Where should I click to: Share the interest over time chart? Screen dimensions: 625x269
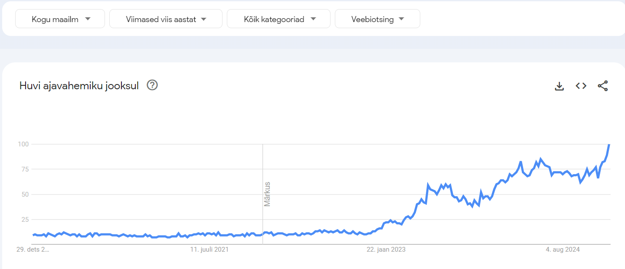(603, 86)
